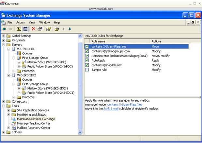Expand the Connectors tree node

click(4, 101)
